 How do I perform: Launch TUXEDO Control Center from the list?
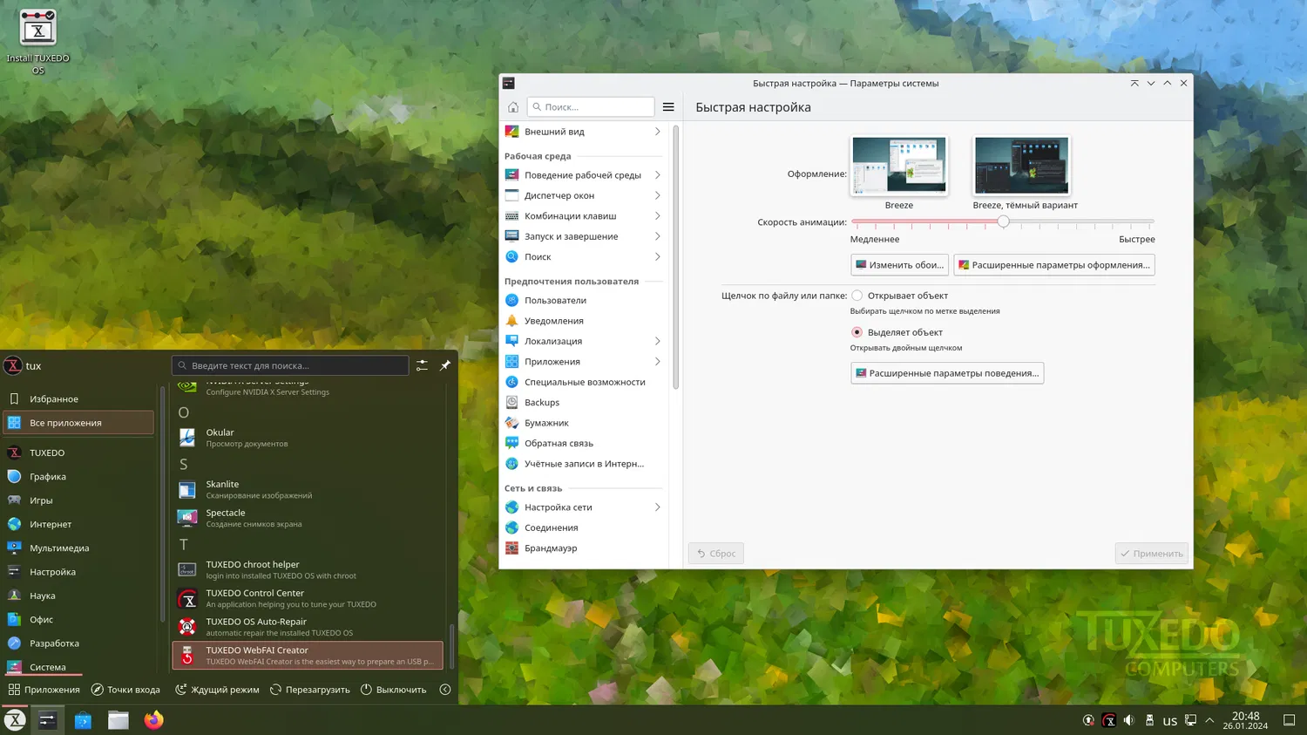pyautogui.click(x=308, y=598)
